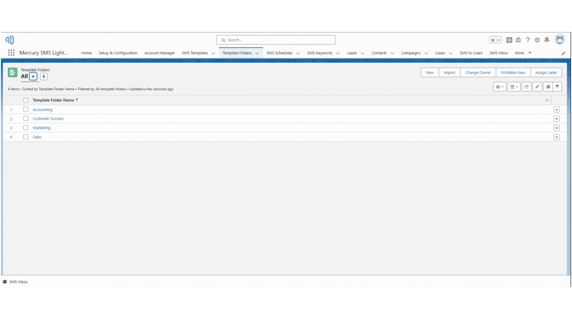Open row actions for Customer Success
The height and width of the screenshot is (321, 572).
(557, 119)
